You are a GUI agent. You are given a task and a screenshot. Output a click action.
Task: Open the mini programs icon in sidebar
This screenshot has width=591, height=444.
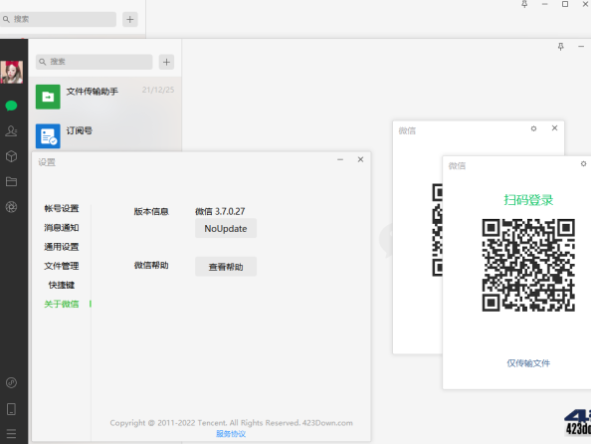coord(11,383)
